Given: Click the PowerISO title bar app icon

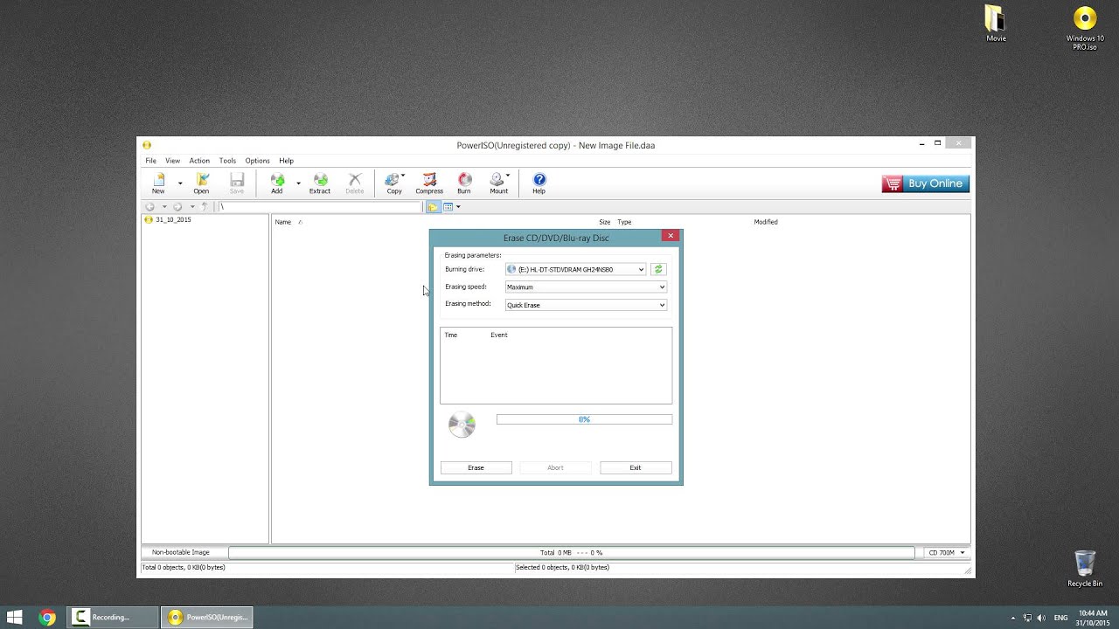Looking at the screenshot, I should coord(147,145).
